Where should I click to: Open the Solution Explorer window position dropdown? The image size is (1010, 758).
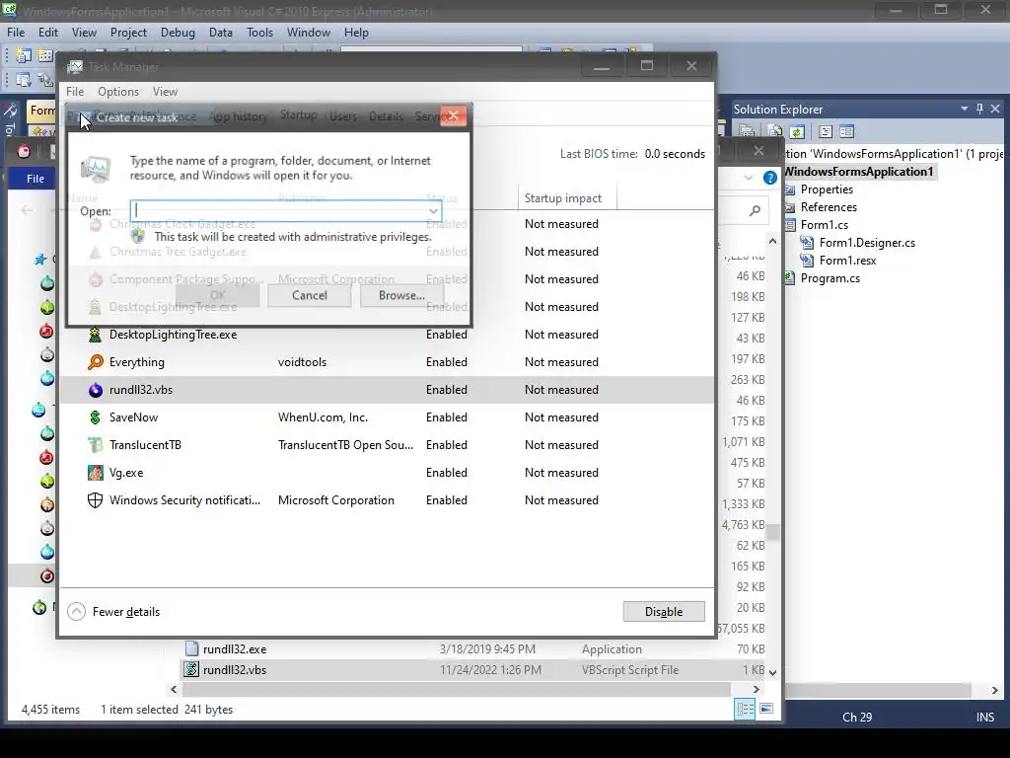click(x=965, y=109)
